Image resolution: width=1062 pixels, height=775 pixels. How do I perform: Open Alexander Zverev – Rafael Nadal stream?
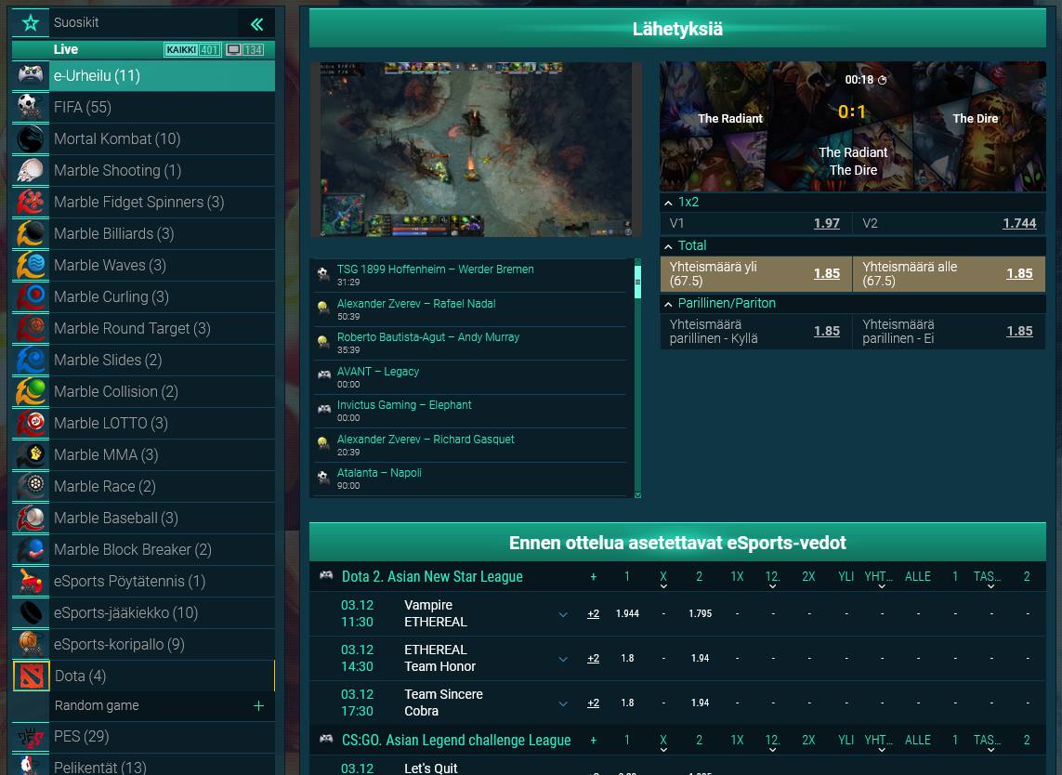(x=471, y=309)
